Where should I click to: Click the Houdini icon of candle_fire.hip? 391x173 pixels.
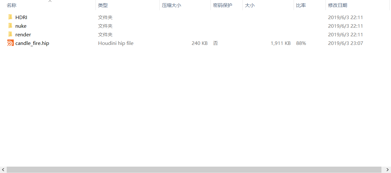(x=10, y=43)
